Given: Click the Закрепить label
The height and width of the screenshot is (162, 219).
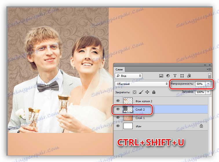Looking at the screenshot, I should click(x=123, y=92).
